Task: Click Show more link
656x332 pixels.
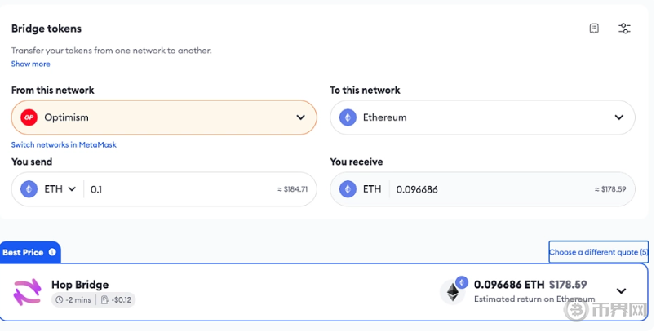Action: [31, 64]
